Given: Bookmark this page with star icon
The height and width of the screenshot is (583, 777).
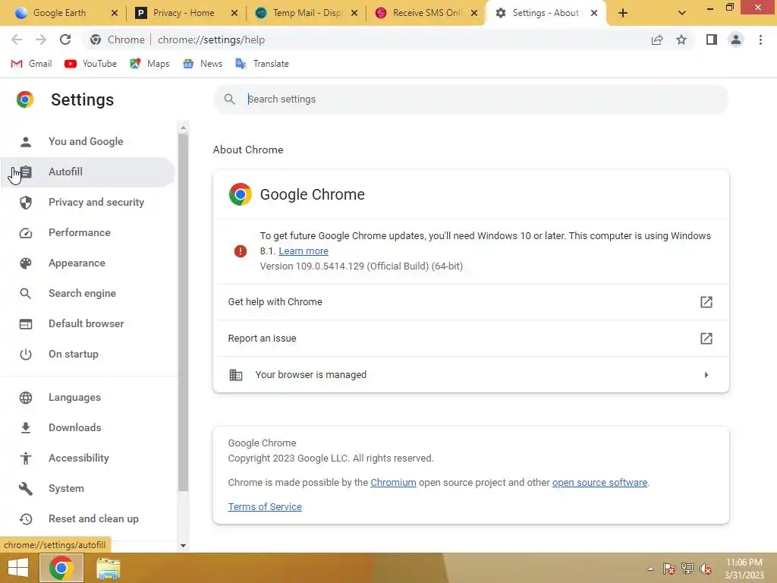Looking at the screenshot, I should pyautogui.click(x=681, y=39).
